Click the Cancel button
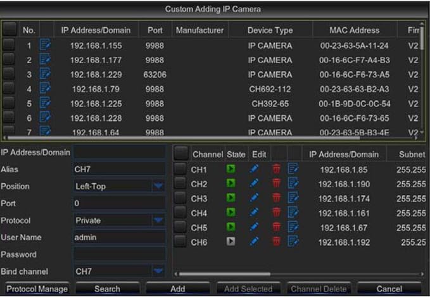Screen dimensions: 430x298 [389, 289]
